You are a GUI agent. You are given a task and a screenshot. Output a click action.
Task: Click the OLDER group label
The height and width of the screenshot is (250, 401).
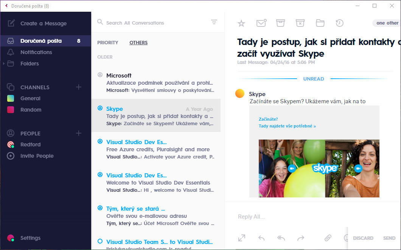105,57
